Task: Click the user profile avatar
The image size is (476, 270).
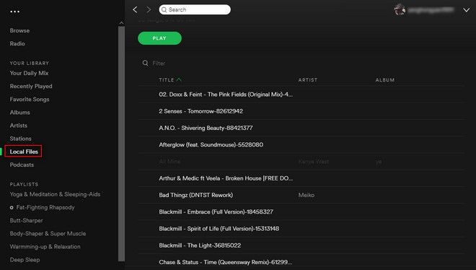Action: tap(400, 9)
